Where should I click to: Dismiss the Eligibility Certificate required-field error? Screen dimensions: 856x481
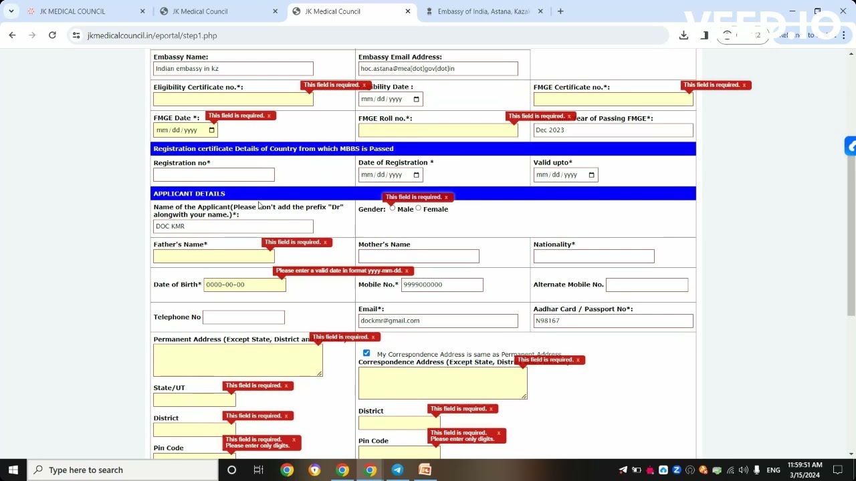(364, 86)
